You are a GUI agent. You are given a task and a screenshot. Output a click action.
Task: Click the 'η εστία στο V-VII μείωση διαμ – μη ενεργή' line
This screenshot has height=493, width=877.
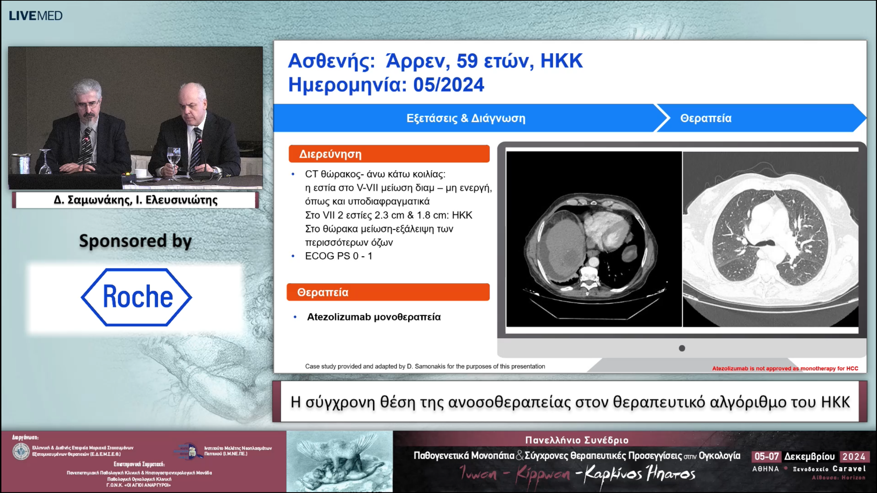(398, 188)
